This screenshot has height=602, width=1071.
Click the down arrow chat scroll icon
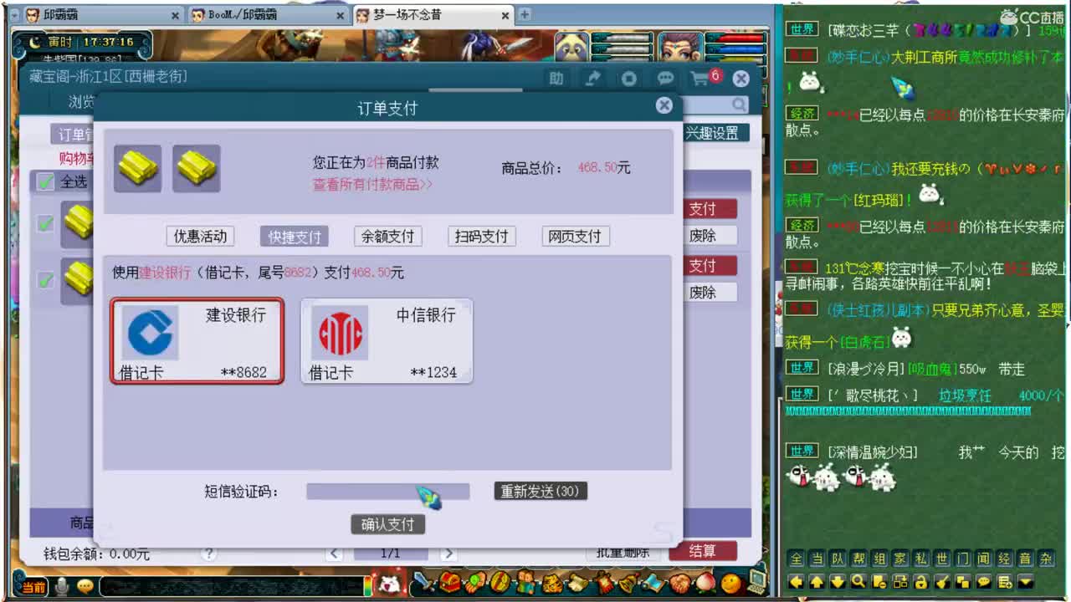(x=838, y=582)
